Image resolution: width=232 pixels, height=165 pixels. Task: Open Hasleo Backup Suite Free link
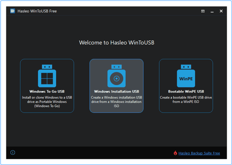(199, 153)
